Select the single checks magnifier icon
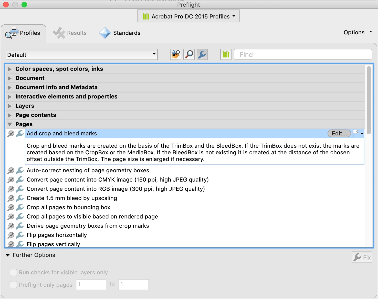Image resolution: width=378 pixels, height=299 pixels. [189, 54]
